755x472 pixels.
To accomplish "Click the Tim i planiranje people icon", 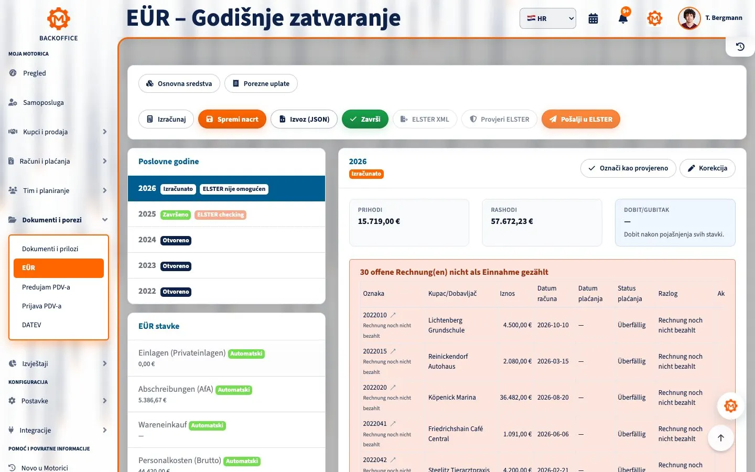I will pyautogui.click(x=13, y=190).
